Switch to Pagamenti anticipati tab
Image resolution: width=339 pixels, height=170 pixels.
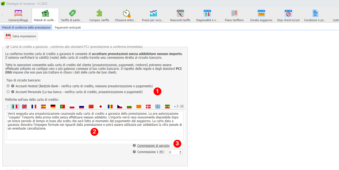click(68, 27)
